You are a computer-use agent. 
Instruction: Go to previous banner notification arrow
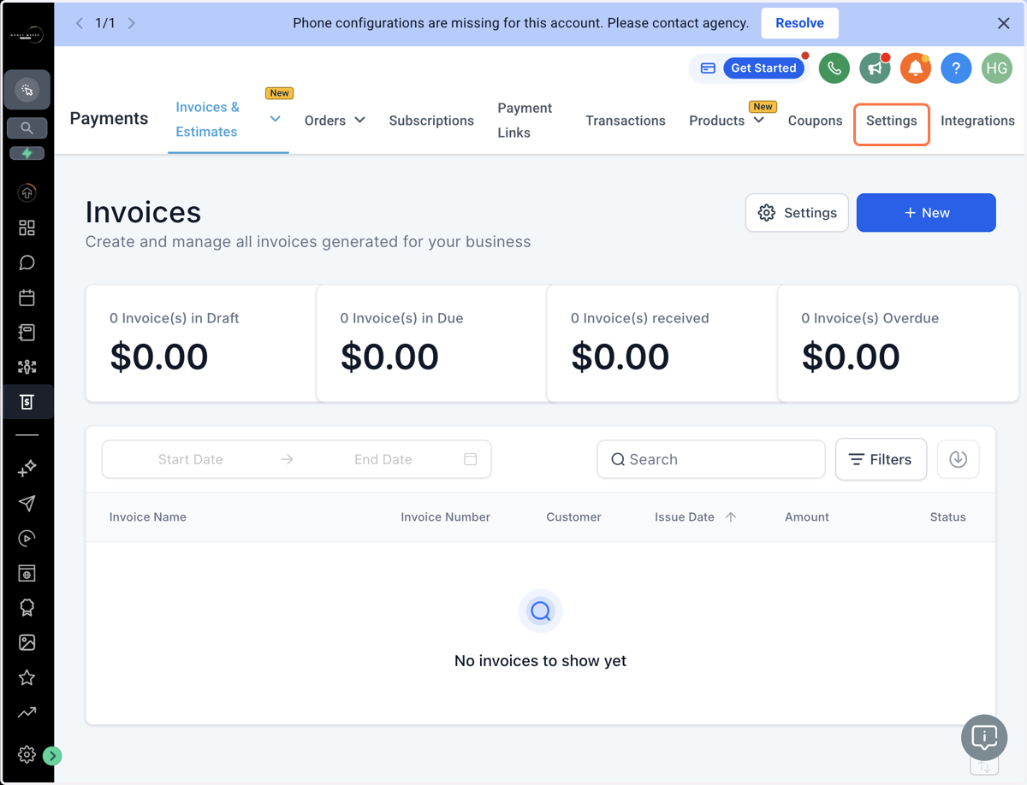[80, 23]
